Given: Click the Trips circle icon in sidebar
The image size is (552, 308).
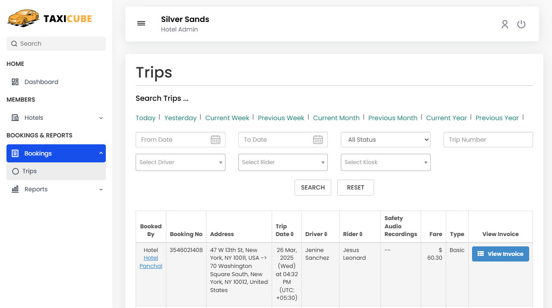Looking at the screenshot, I should (15, 171).
